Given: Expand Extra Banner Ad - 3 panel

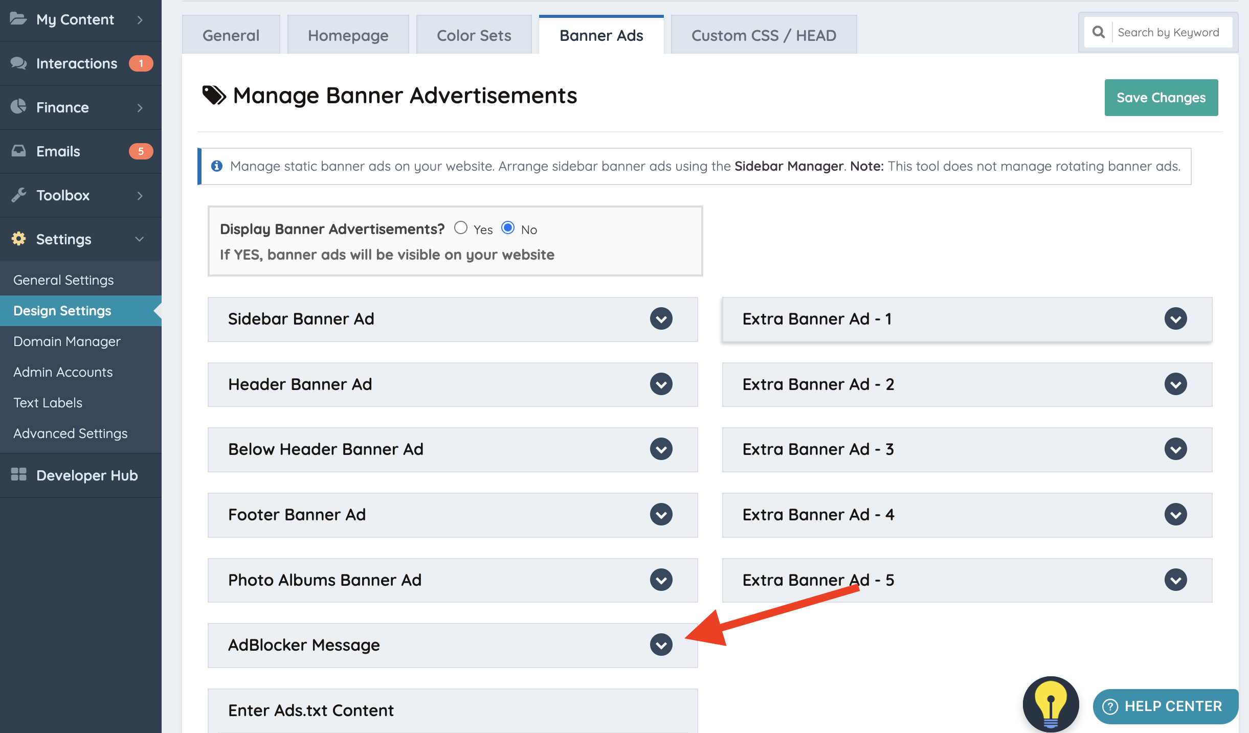Looking at the screenshot, I should coord(1175,449).
